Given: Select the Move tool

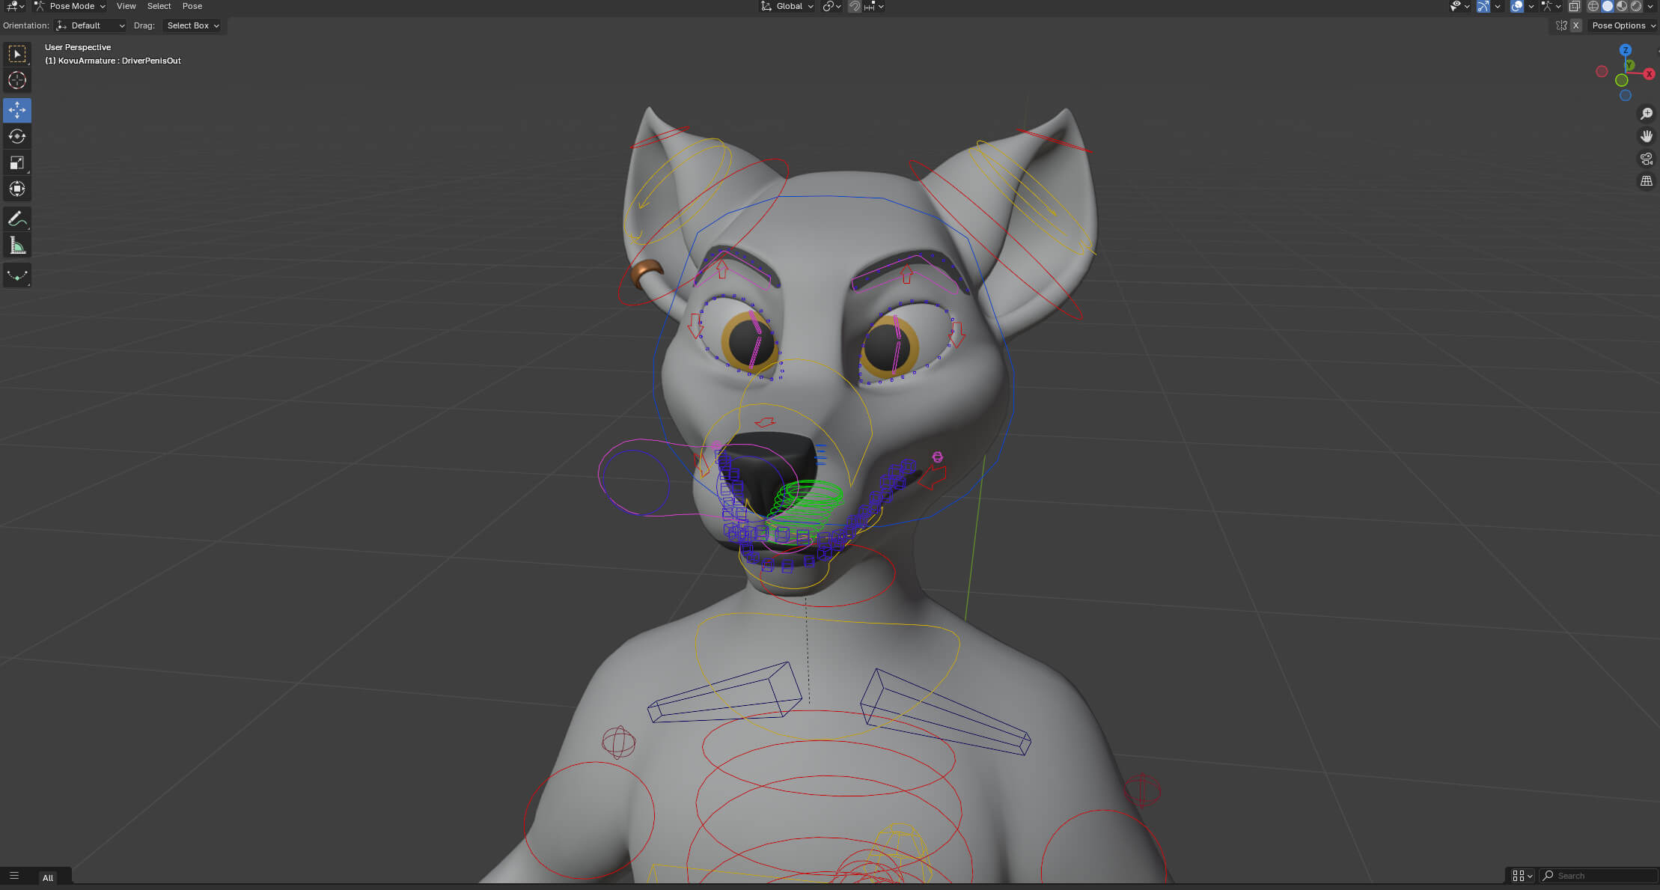Looking at the screenshot, I should (16, 110).
